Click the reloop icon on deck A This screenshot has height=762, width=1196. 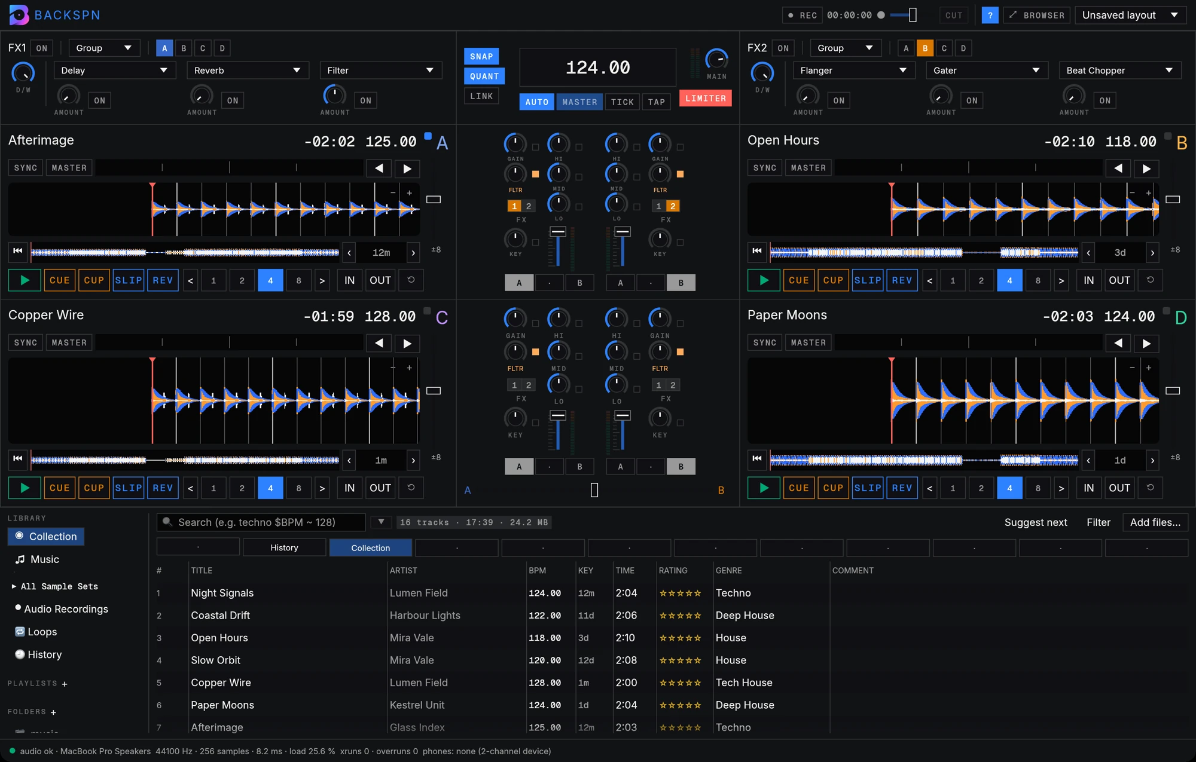(411, 280)
